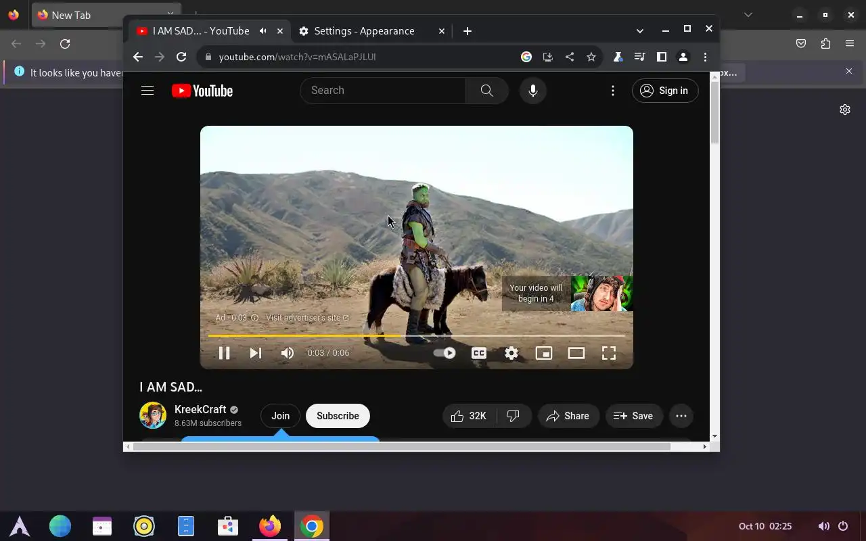Image resolution: width=866 pixels, height=541 pixels.
Task: Open Pocket in the Firefox toolbar
Action: click(801, 44)
